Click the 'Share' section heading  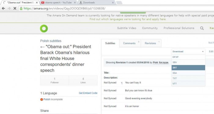tap(45, 111)
